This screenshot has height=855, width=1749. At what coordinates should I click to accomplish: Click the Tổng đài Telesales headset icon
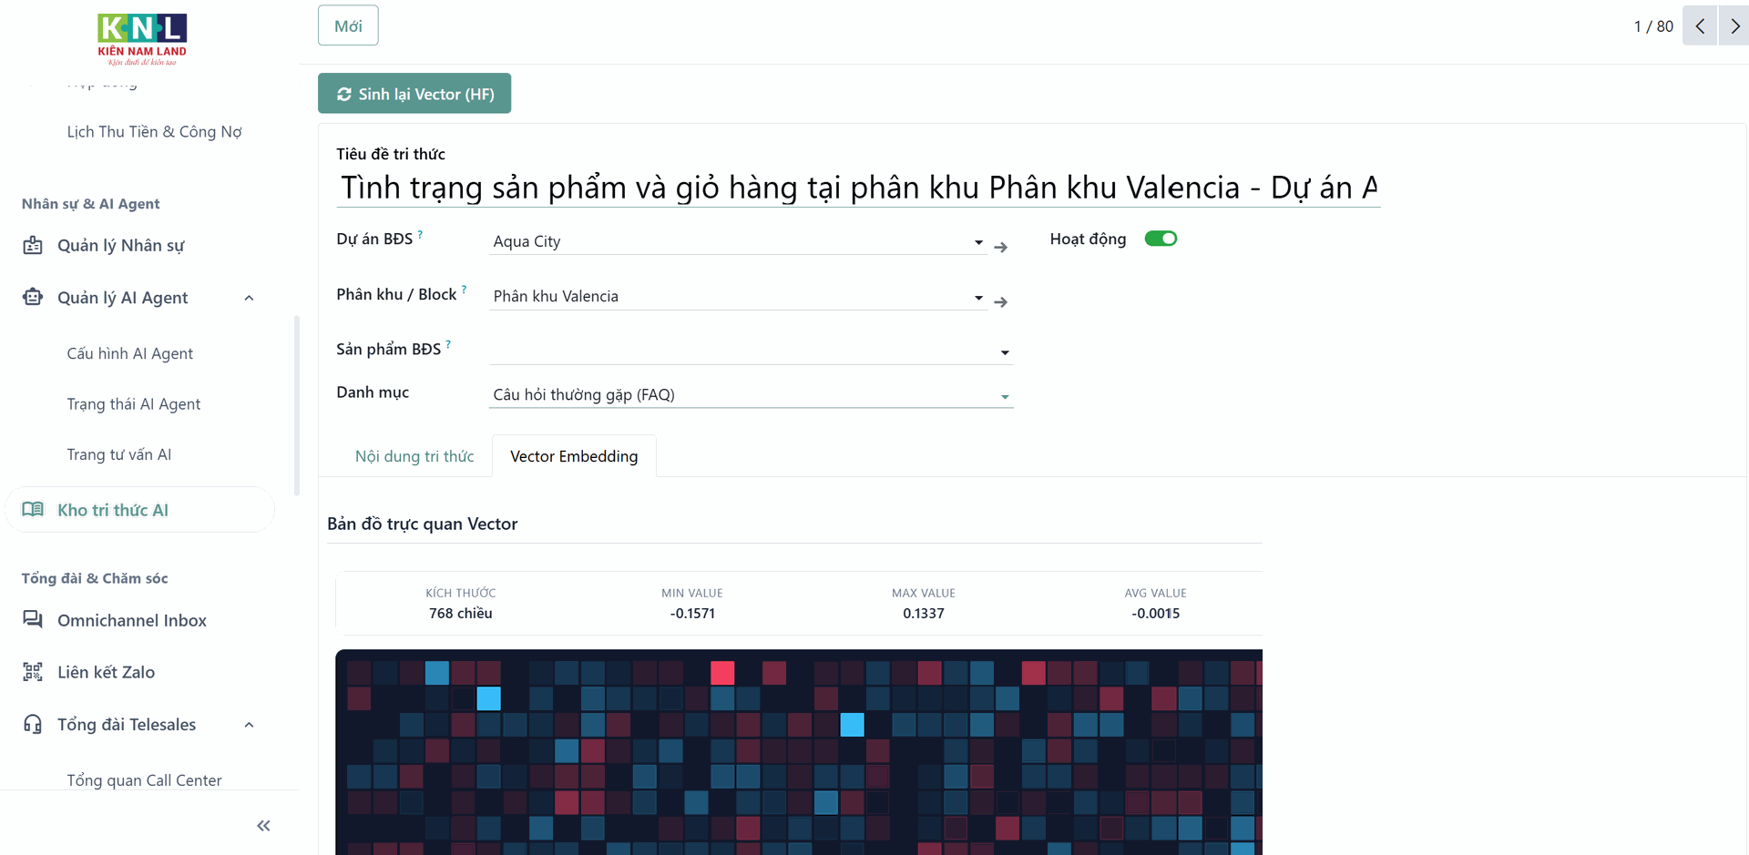(33, 724)
